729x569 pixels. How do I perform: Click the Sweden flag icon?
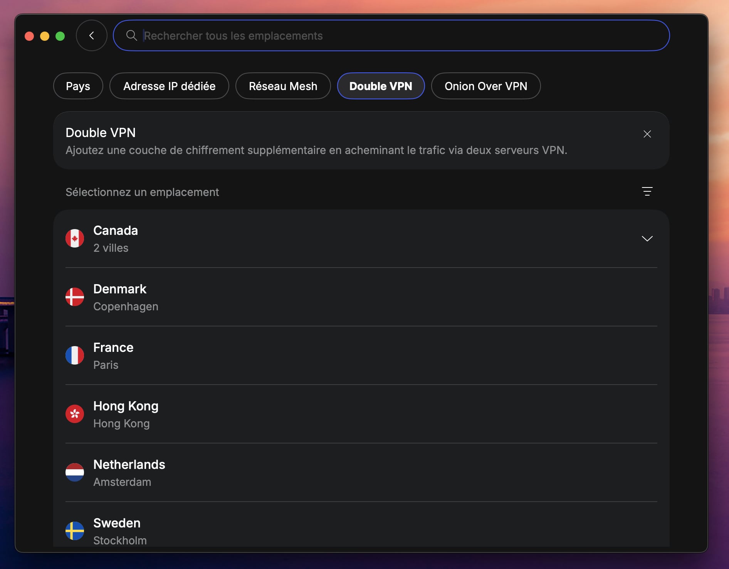[75, 531]
